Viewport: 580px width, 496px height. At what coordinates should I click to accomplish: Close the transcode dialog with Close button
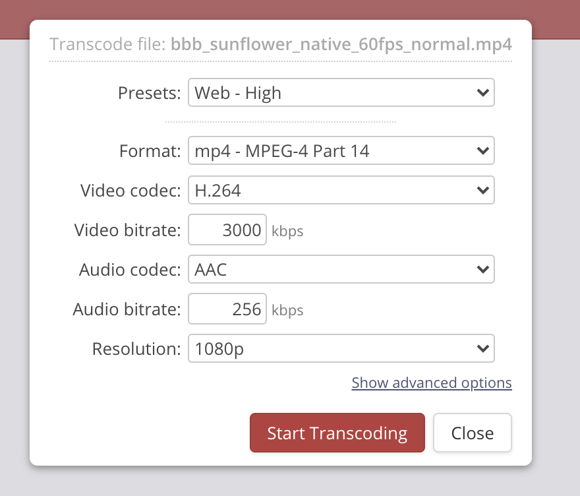[x=472, y=433]
